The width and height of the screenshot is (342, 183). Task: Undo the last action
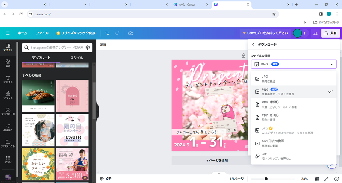(107, 33)
